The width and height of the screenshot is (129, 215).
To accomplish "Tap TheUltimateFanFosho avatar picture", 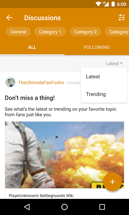I will click(10, 82).
